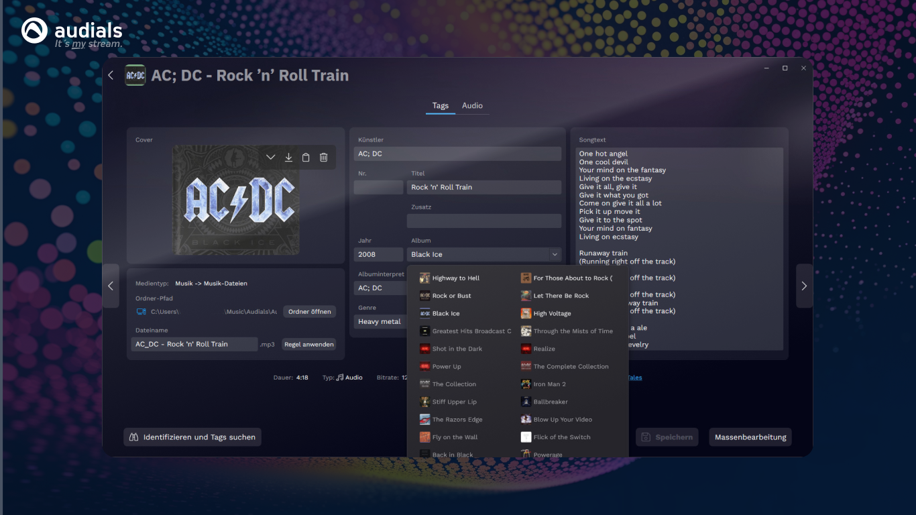Click the Speichern button
916x515 pixels.
click(x=667, y=437)
